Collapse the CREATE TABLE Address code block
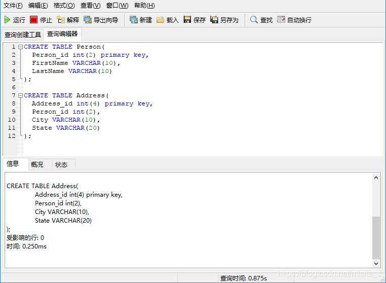This screenshot has width=386, height=283. coord(20,95)
